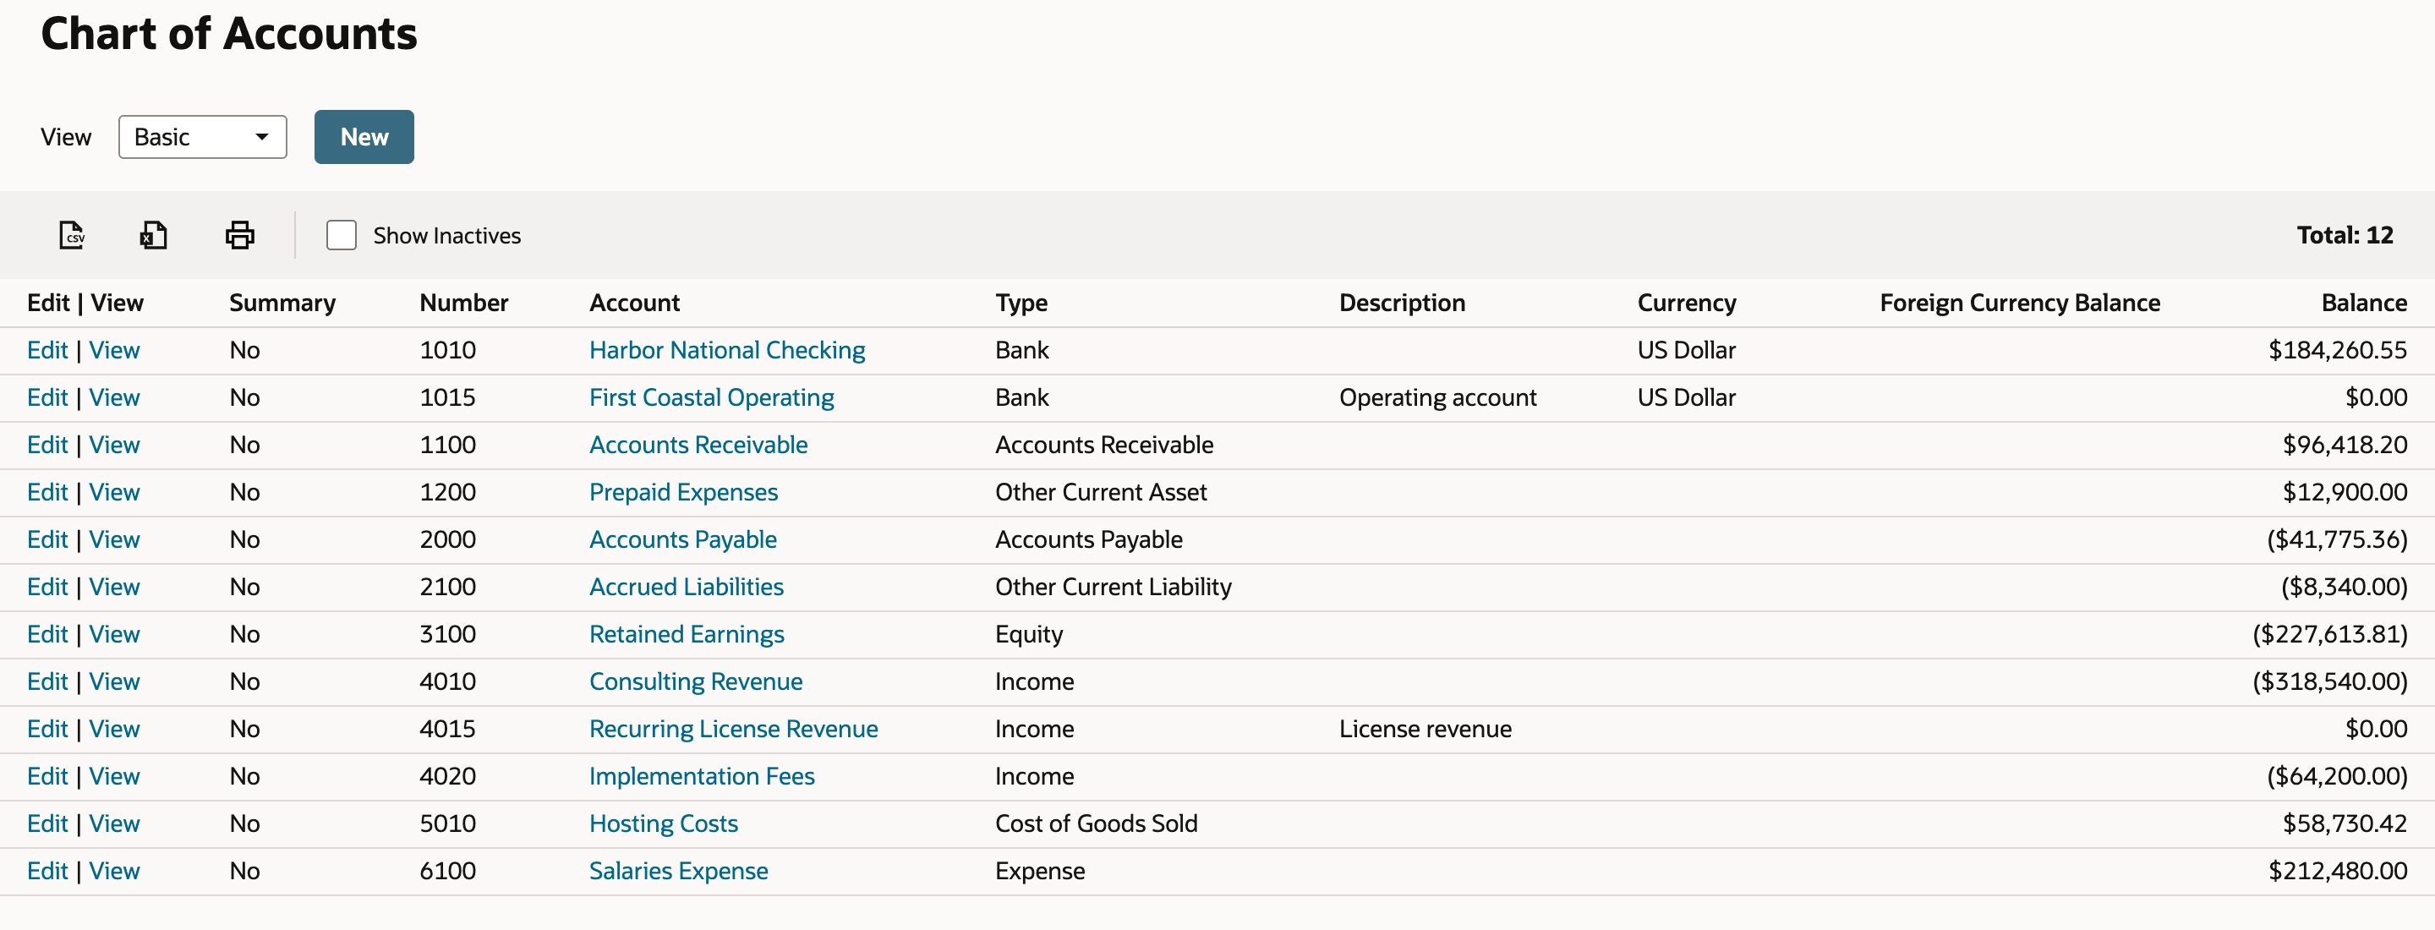Enable the Show Inactives checkbox

[342, 235]
